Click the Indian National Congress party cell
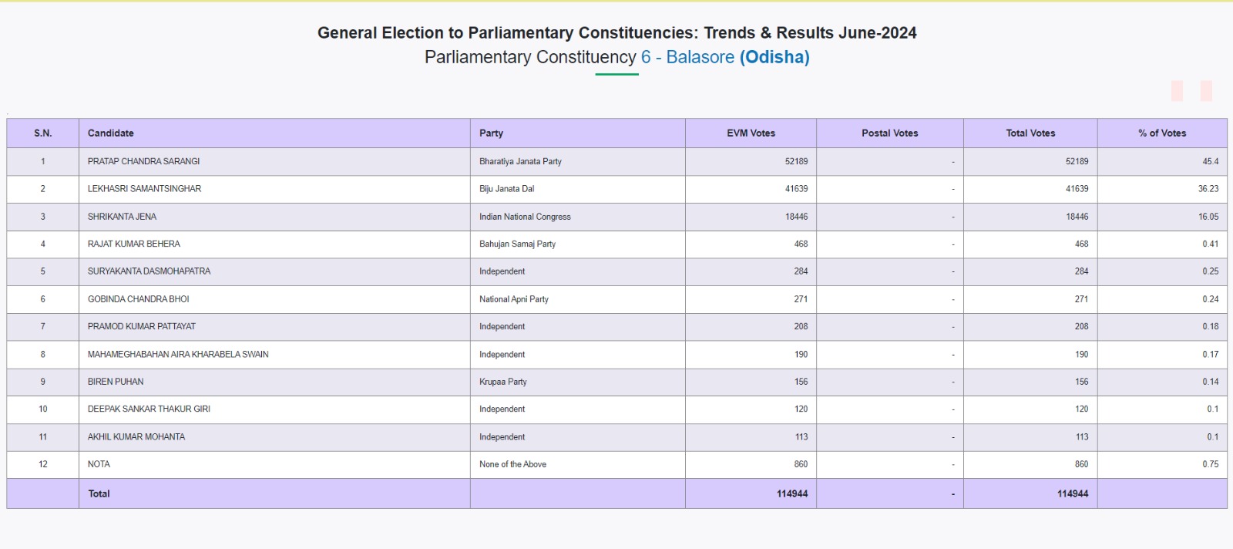 pos(525,217)
